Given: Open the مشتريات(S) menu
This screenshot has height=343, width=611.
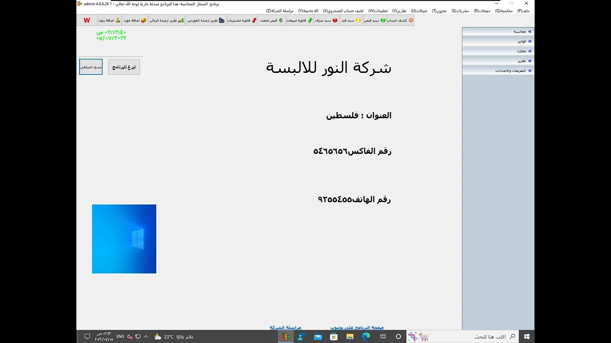Looking at the screenshot, I should (460, 10).
